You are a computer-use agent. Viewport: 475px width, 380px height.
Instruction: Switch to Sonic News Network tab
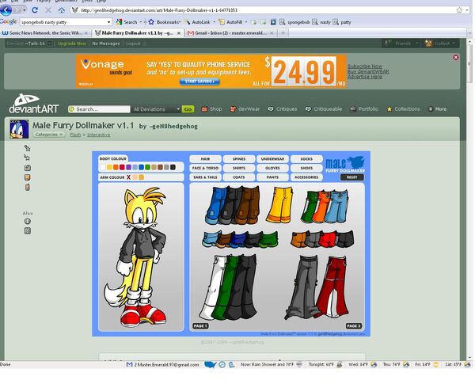click(45, 32)
